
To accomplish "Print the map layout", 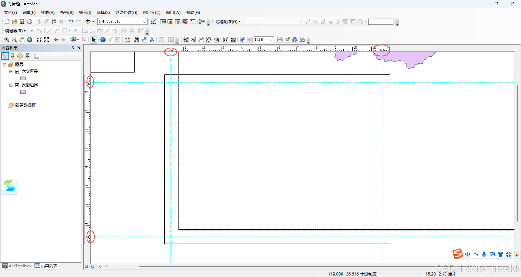I will [x=29, y=21].
